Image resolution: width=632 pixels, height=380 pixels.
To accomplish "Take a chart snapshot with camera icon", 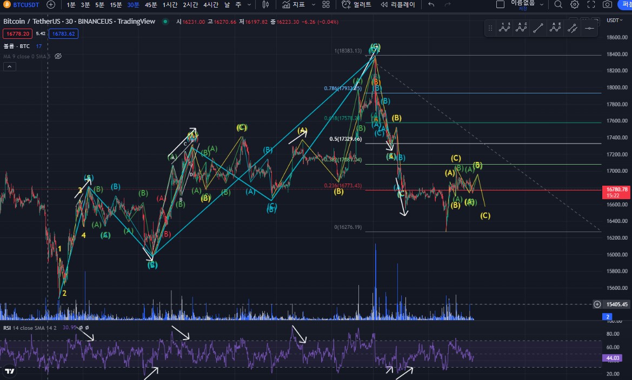I will pyautogui.click(x=608, y=5).
